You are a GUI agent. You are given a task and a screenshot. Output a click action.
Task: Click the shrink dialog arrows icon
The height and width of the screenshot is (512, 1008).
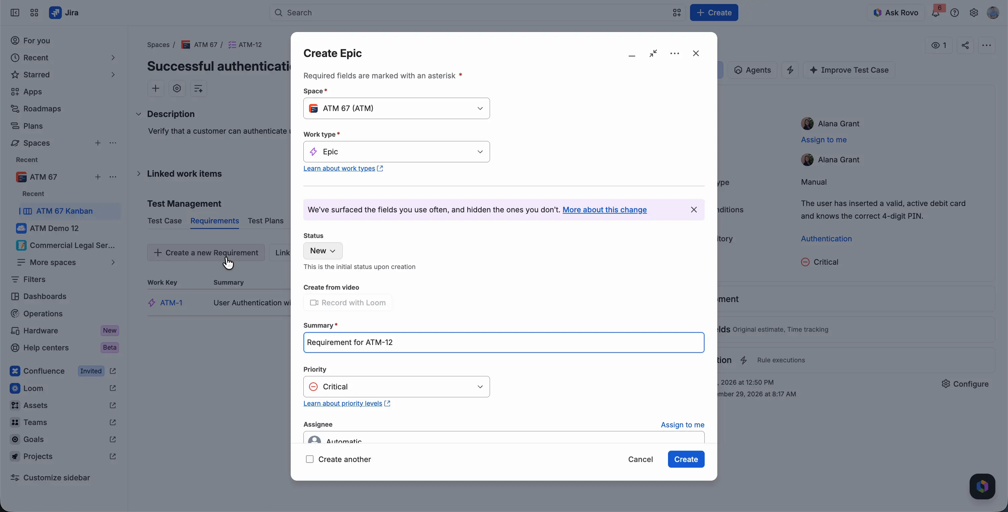click(653, 54)
